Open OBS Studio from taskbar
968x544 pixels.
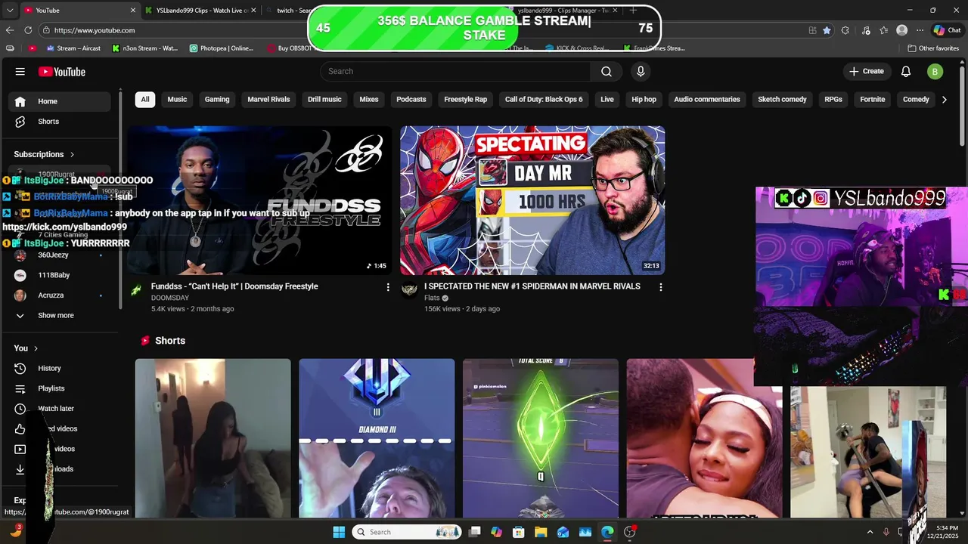click(x=630, y=532)
